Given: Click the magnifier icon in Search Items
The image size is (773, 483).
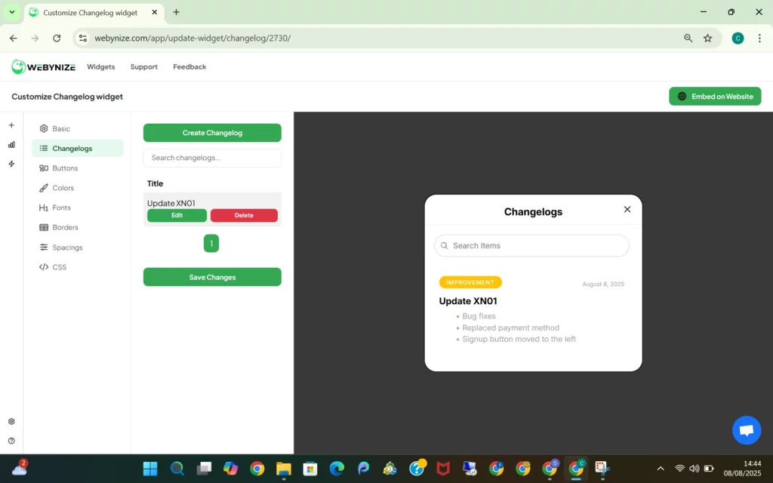Looking at the screenshot, I should point(444,245).
